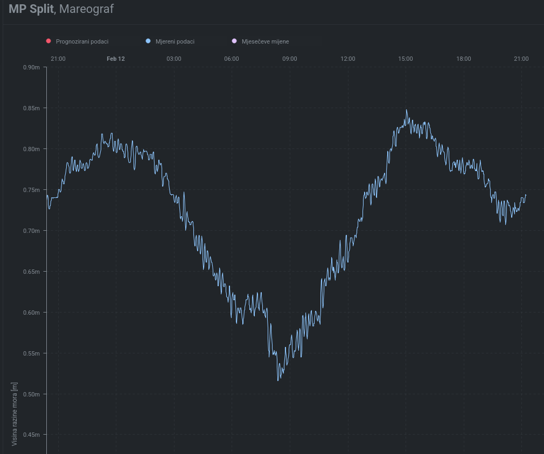Select the 09:00 time axis label
Screen dimensions: 544x454
click(x=290, y=59)
